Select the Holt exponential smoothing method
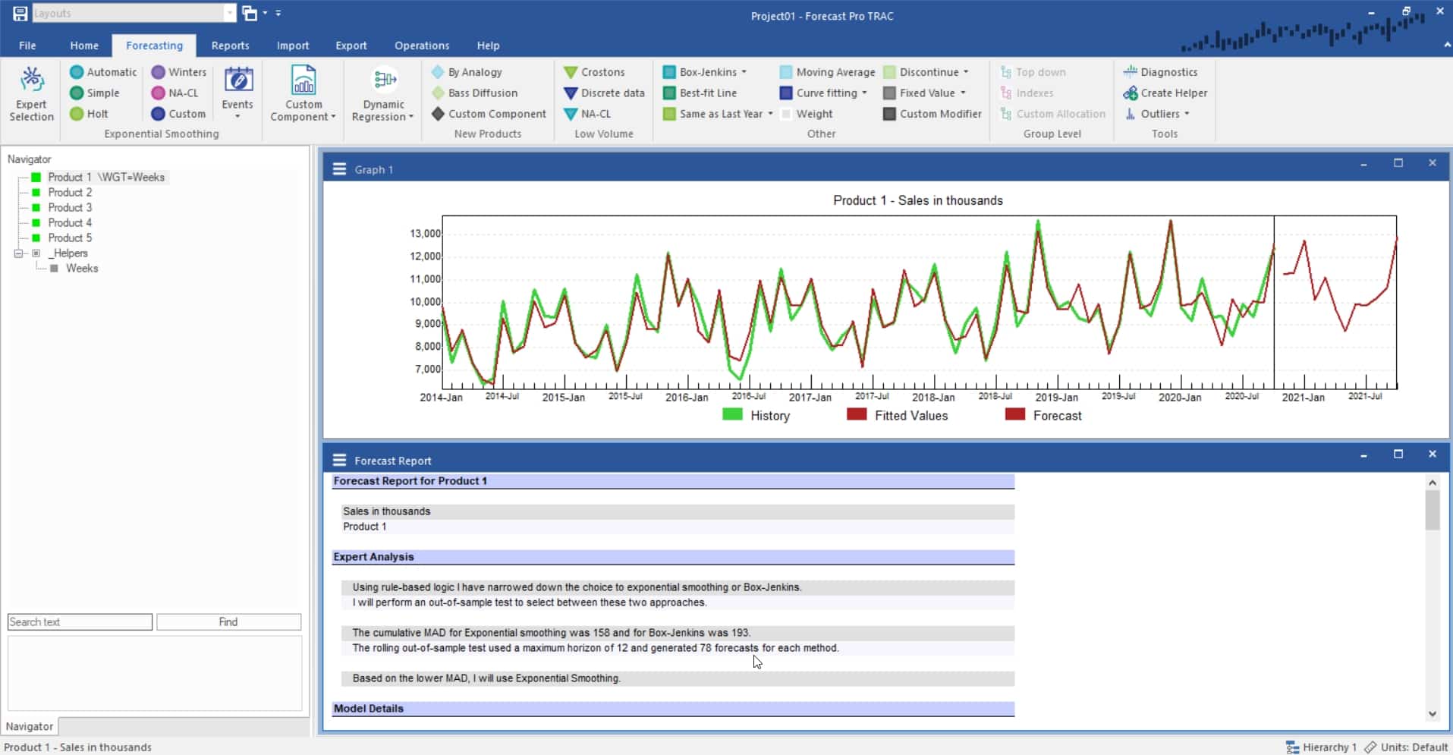 pyautogui.click(x=97, y=114)
